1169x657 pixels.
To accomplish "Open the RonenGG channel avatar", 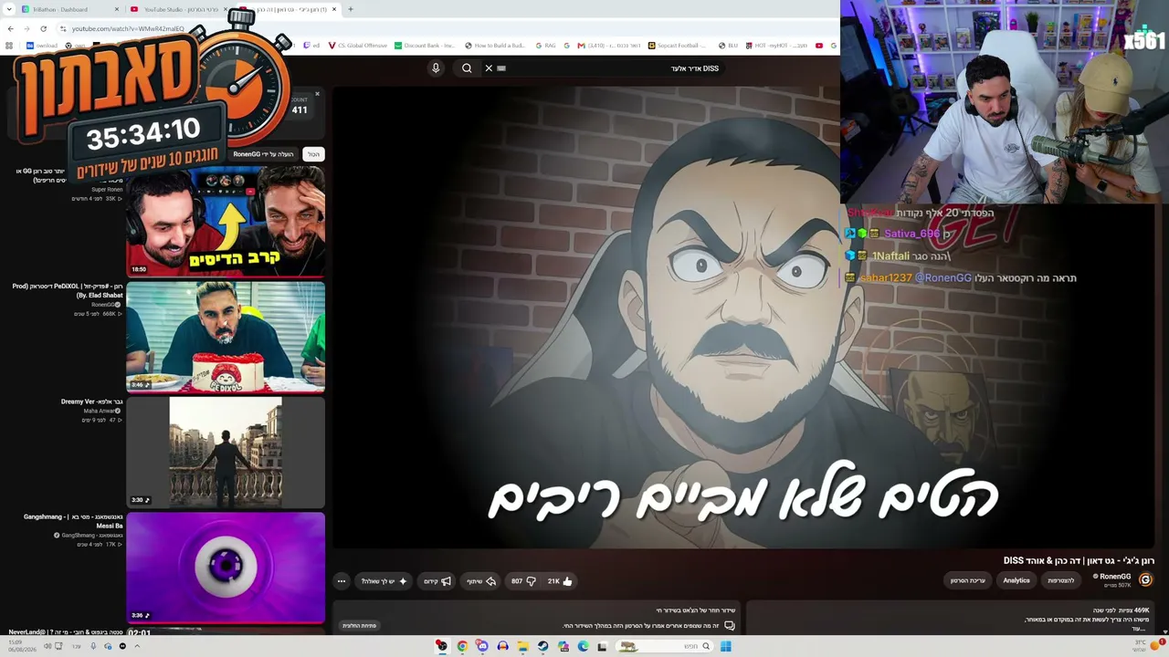I will point(1145,579).
